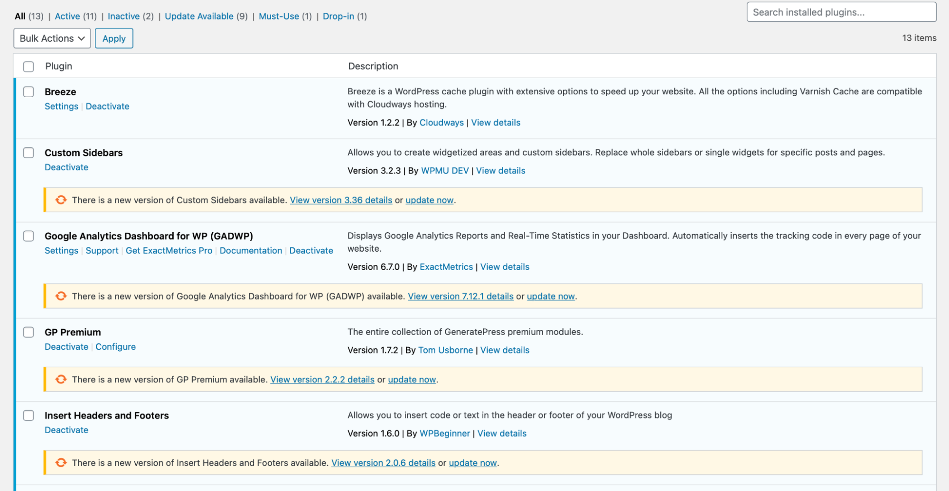949x491 pixels.
Task: Open Get ExactMetrics Pro link
Action: click(x=169, y=250)
